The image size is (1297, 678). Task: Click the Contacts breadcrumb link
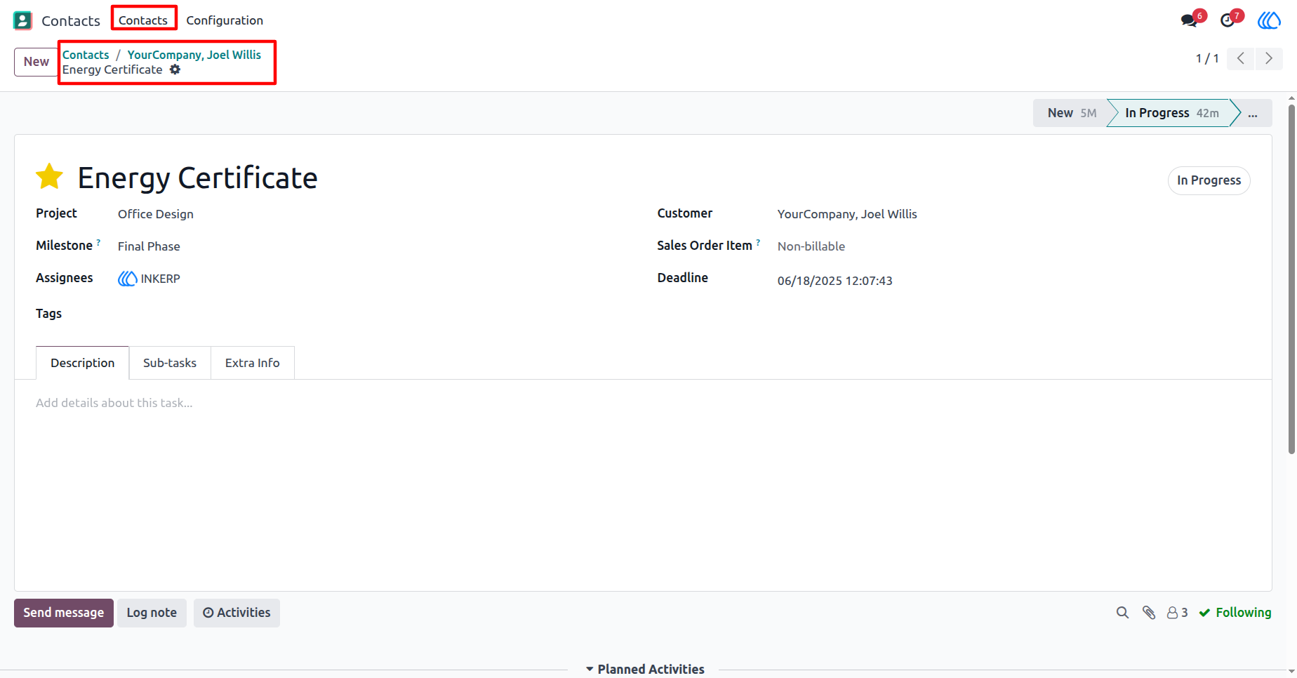(86, 55)
